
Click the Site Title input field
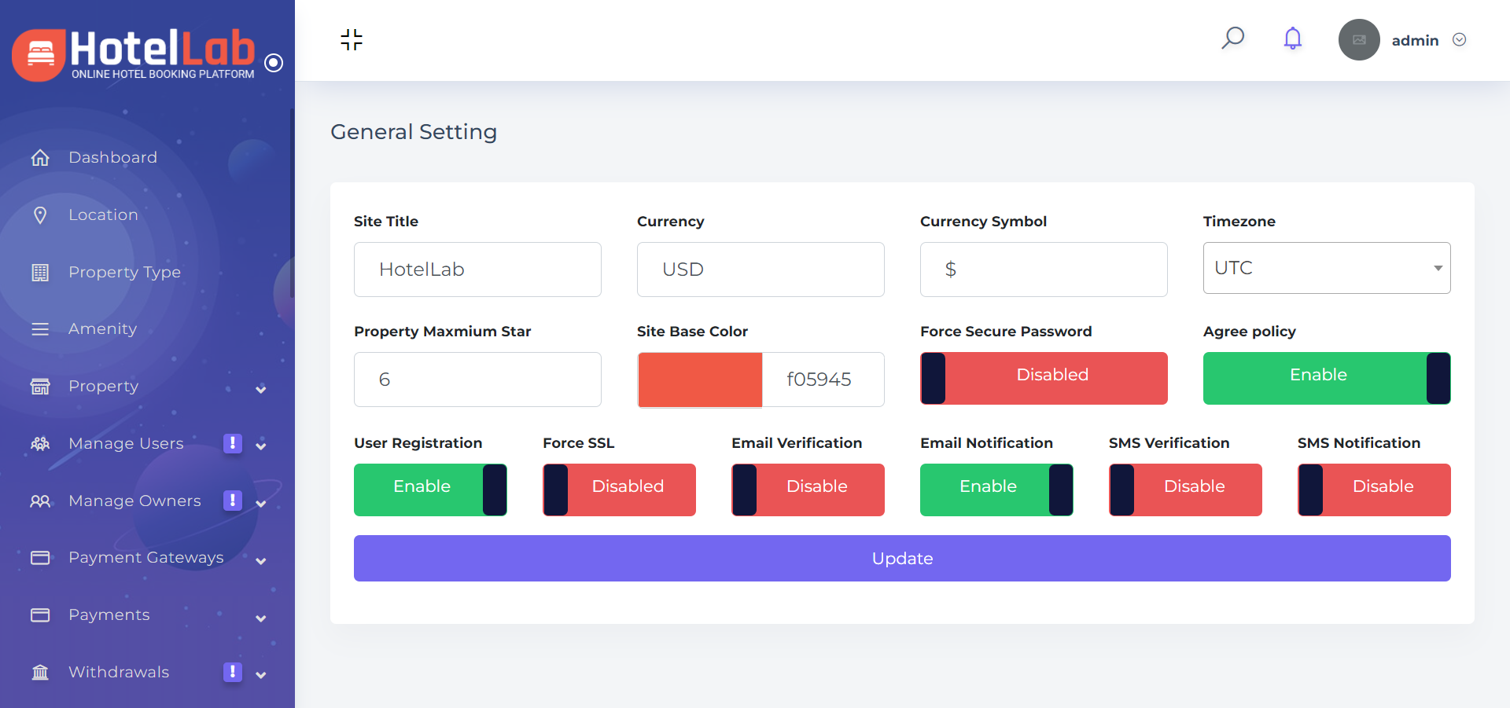(477, 270)
